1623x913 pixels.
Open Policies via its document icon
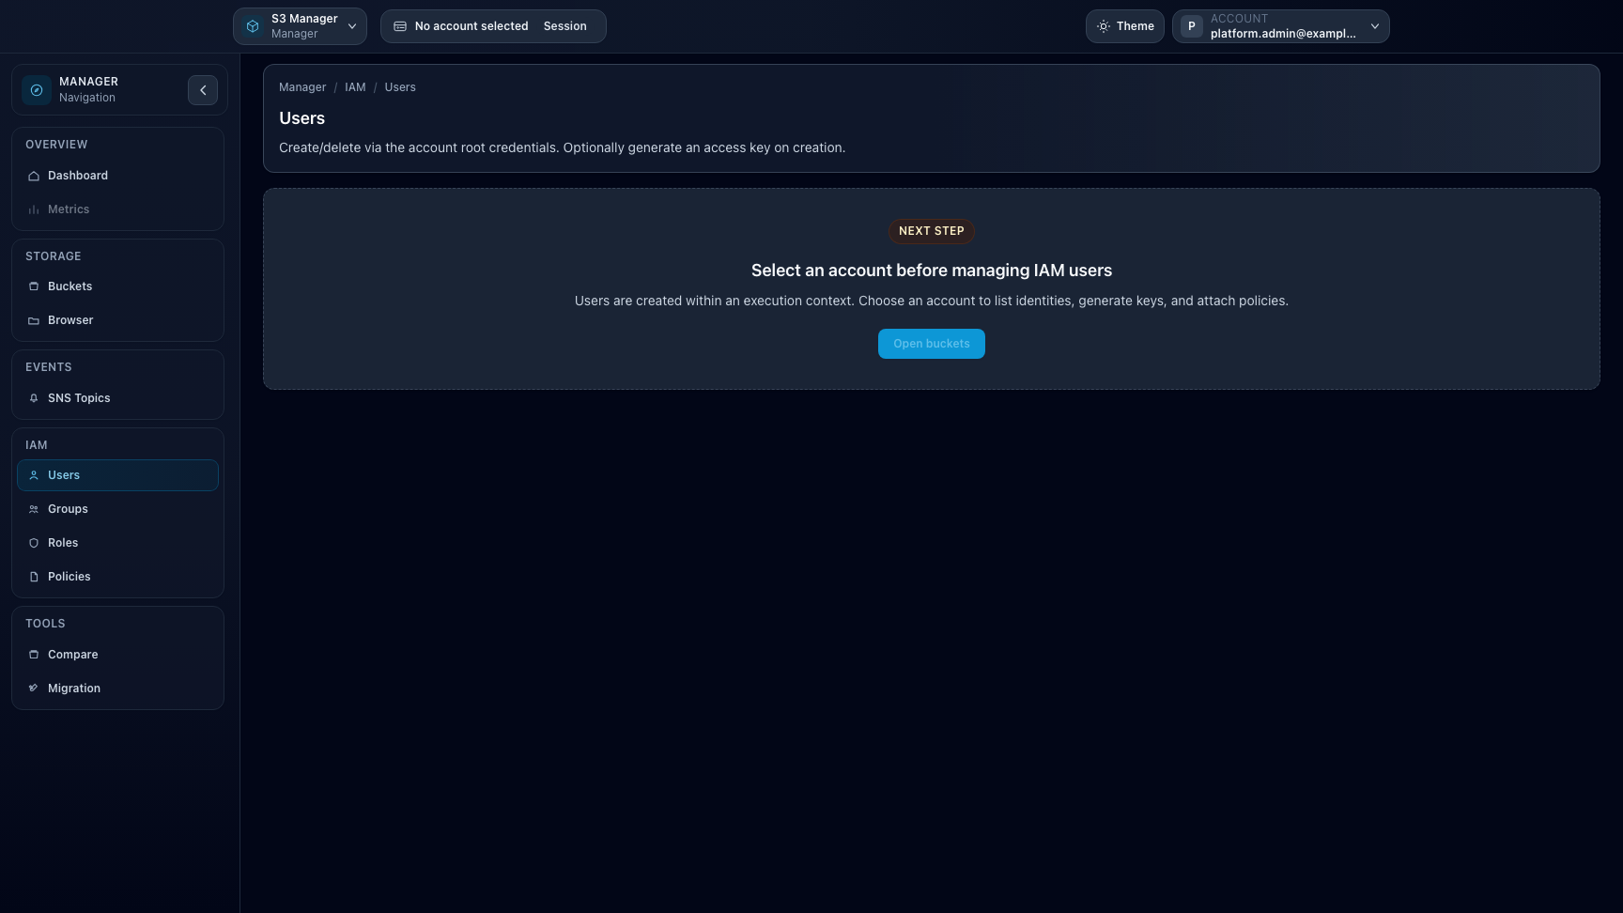point(34,576)
